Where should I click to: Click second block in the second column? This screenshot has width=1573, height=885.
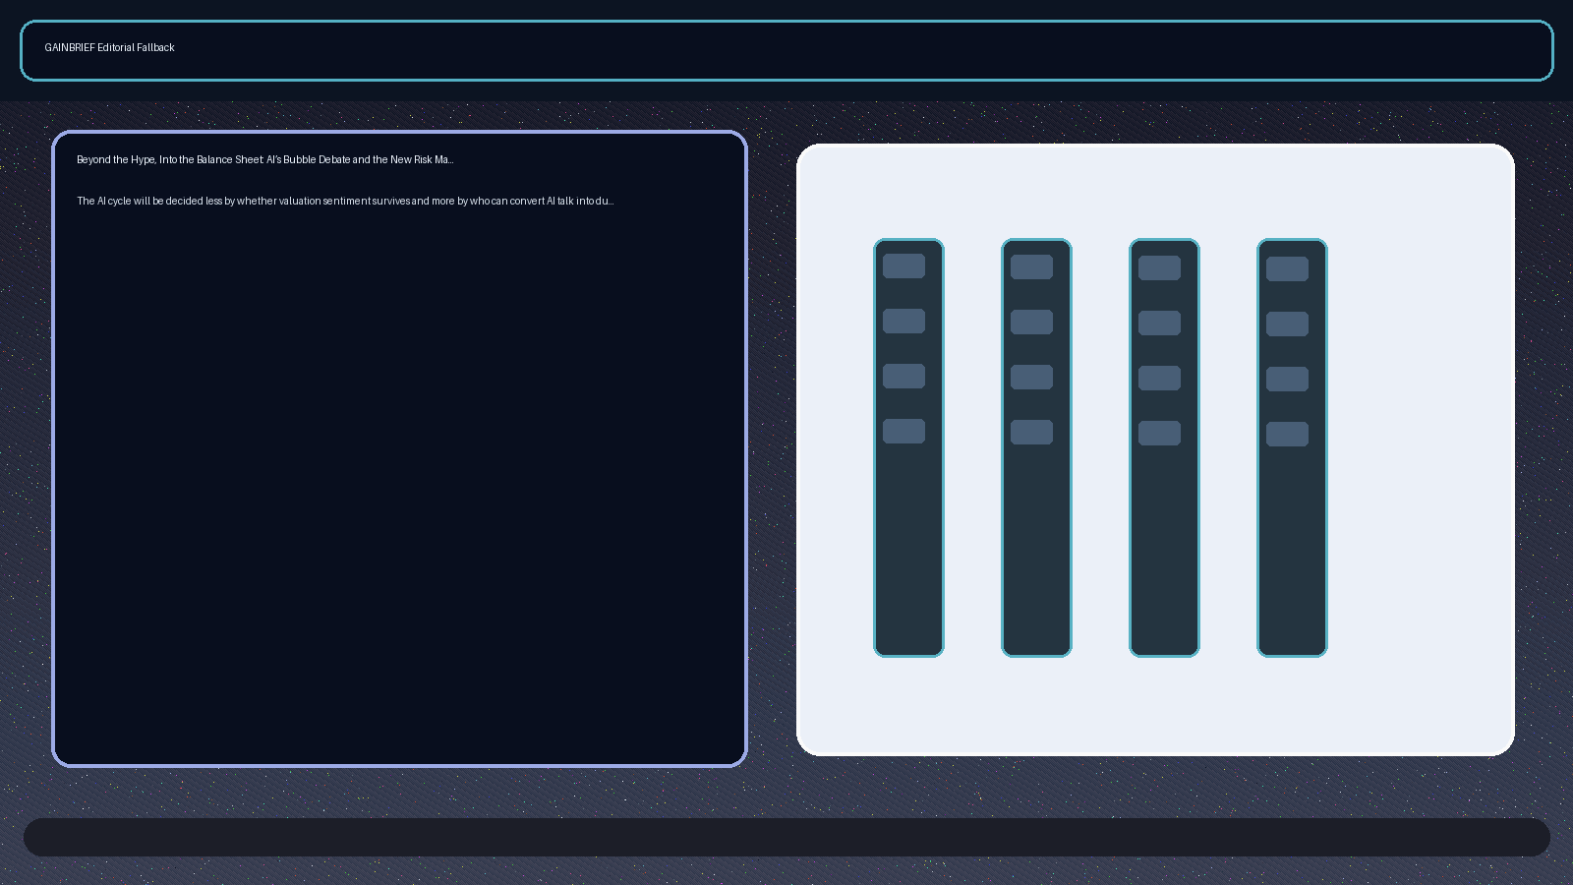(1031, 323)
